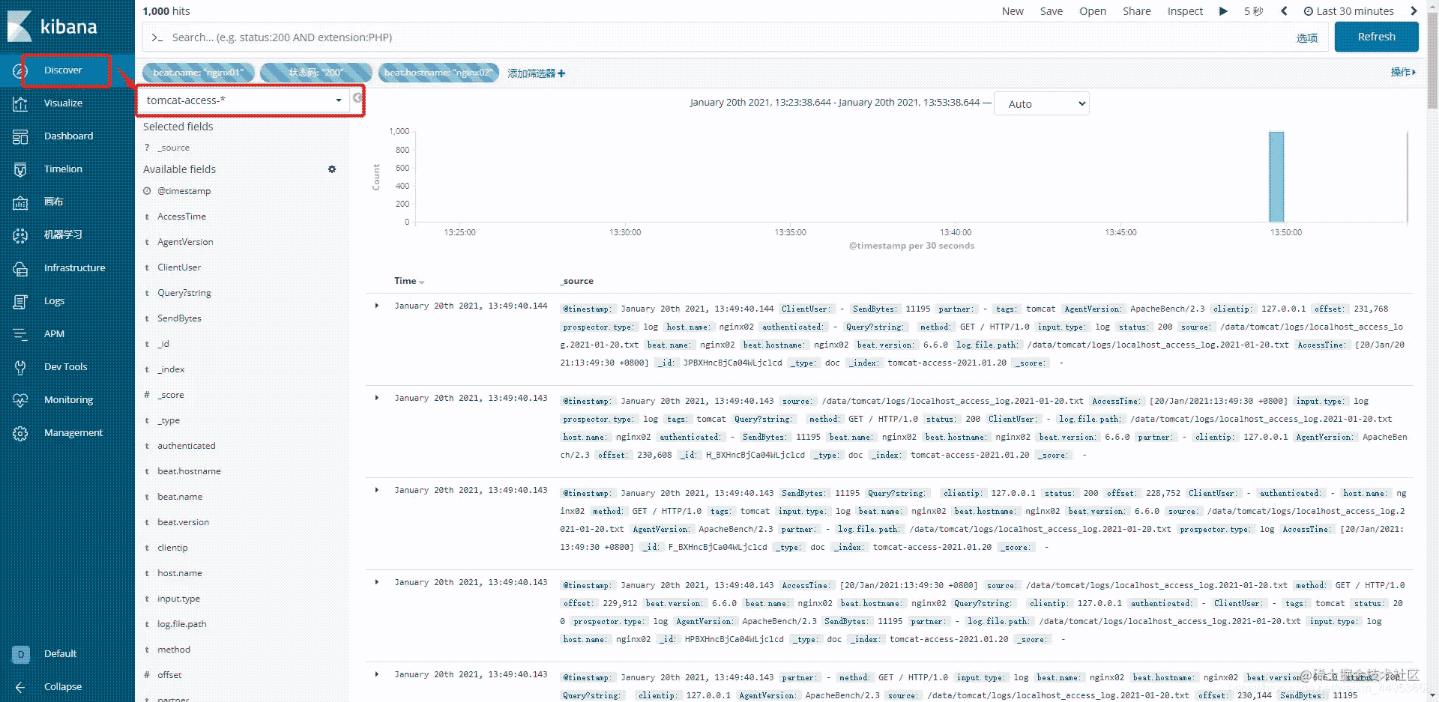This screenshot has height=702, width=1439.
Task: Click the blue histogram bar near 13:50
Action: tap(1276, 177)
